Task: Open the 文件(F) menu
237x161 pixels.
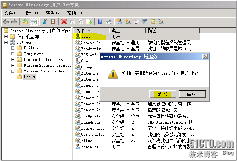Action: click(12, 13)
